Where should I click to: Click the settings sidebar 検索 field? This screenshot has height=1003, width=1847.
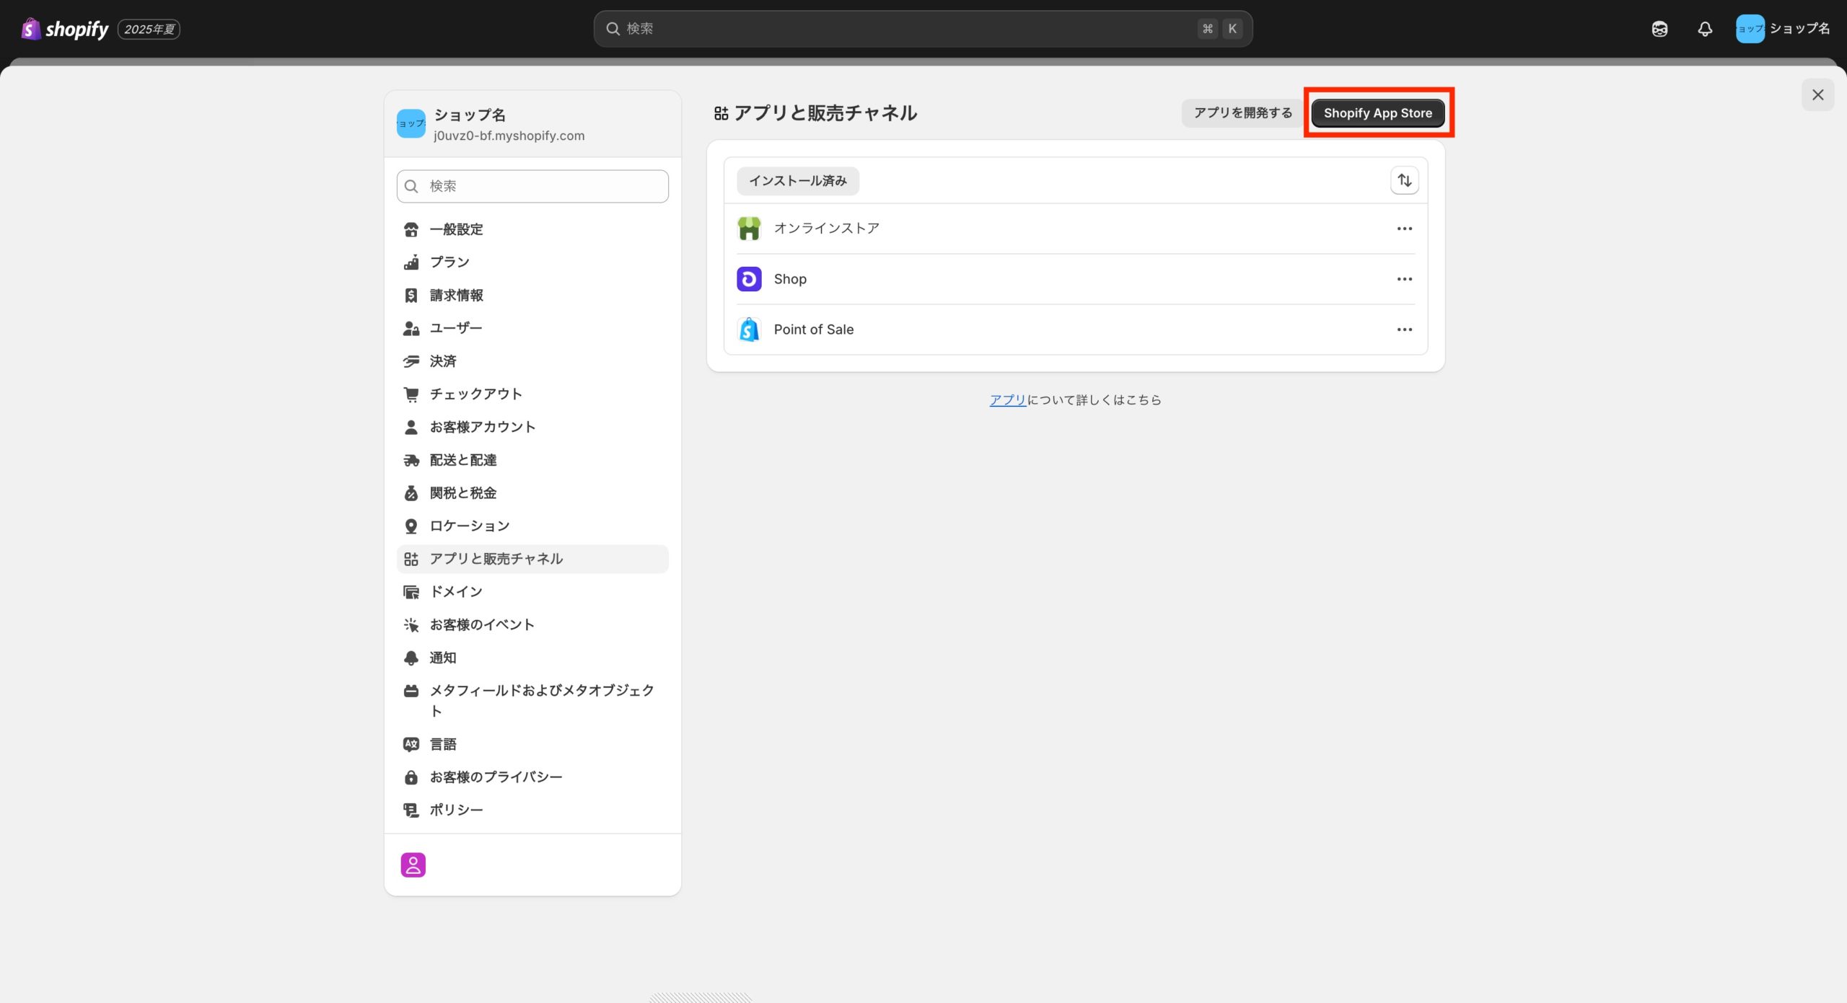(532, 186)
